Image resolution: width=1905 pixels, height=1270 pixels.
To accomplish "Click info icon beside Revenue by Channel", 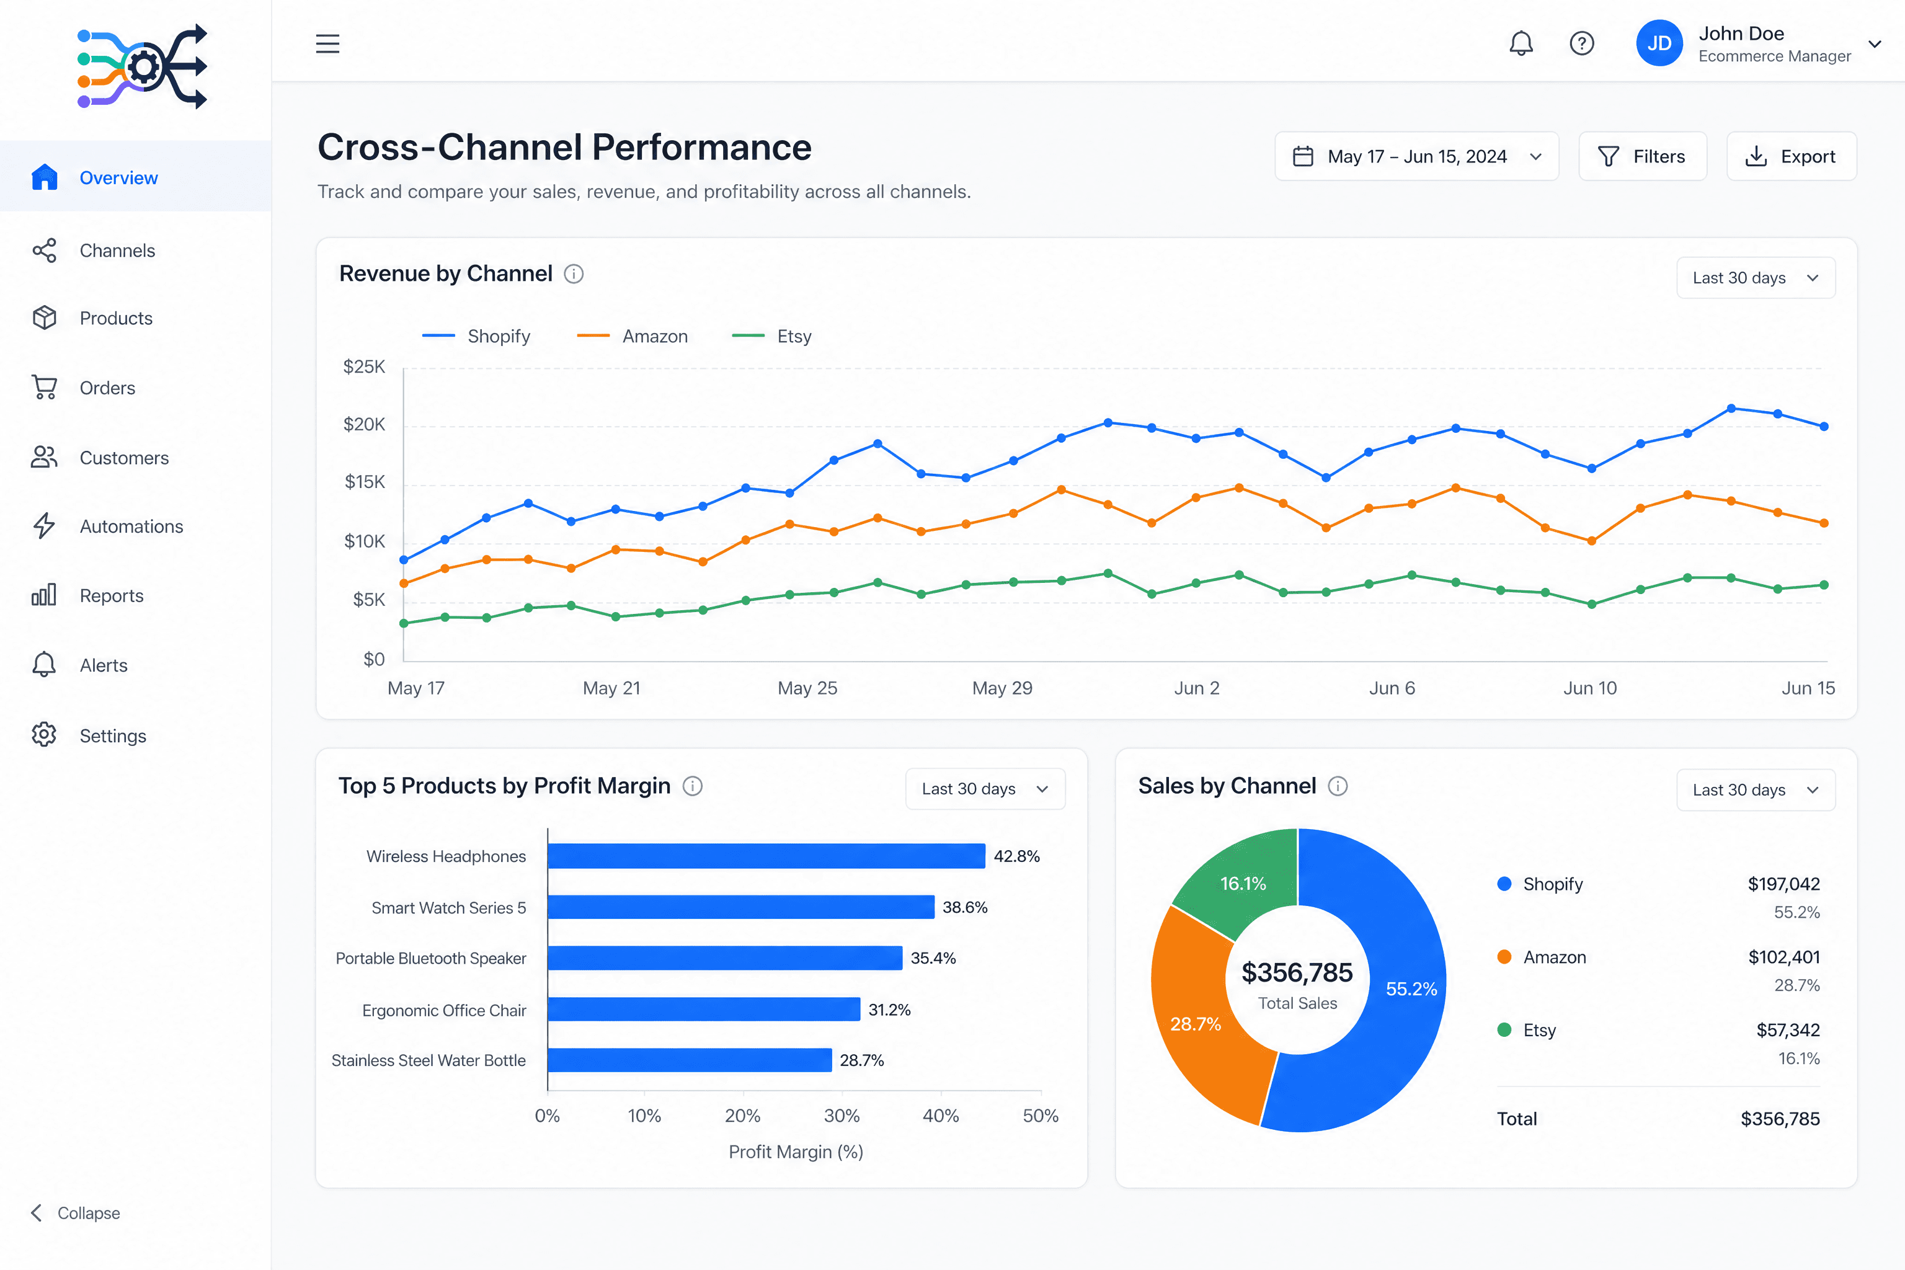I will click(x=574, y=273).
